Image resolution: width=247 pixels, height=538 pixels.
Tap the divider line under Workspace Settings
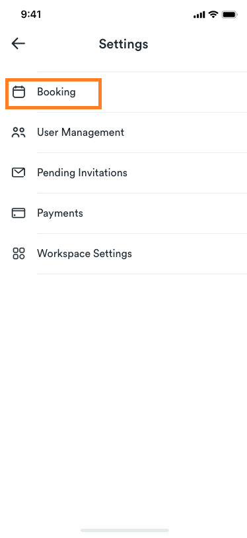click(142, 274)
